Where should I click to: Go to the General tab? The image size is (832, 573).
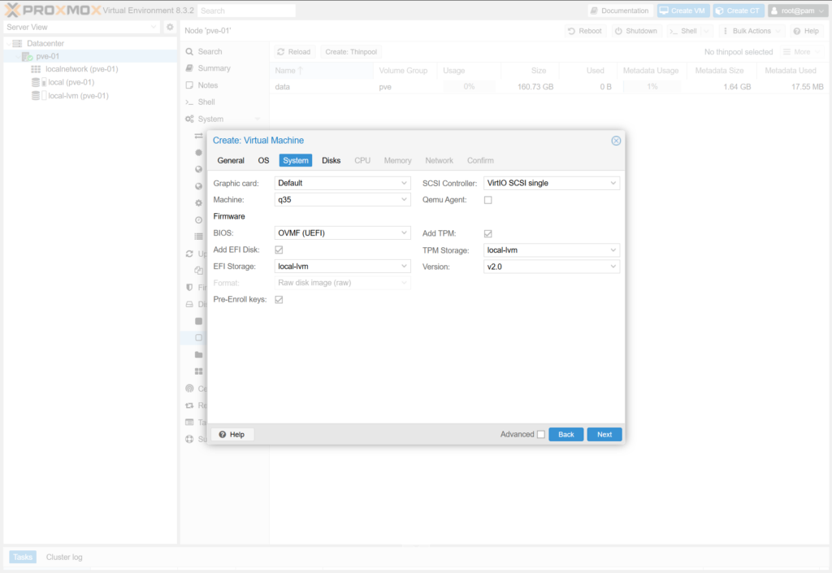pos(231,161)
